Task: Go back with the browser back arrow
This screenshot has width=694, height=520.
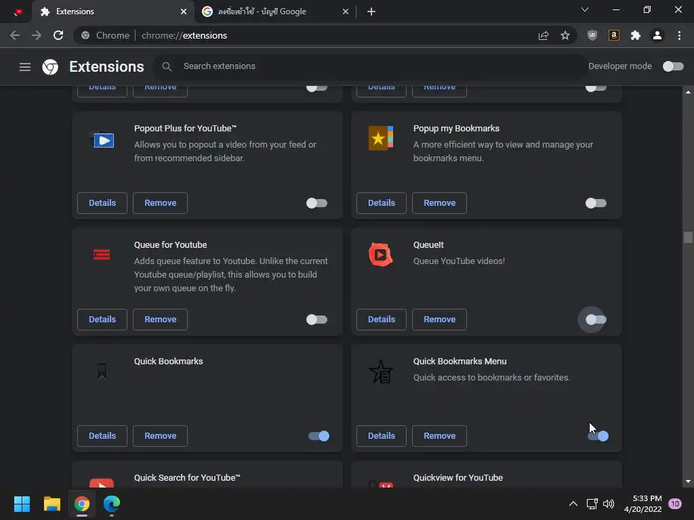Action: click(x=15, y=35)
